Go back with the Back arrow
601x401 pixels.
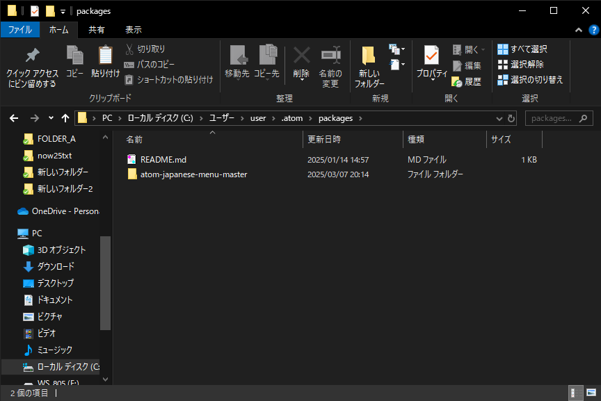coord(14,118)
